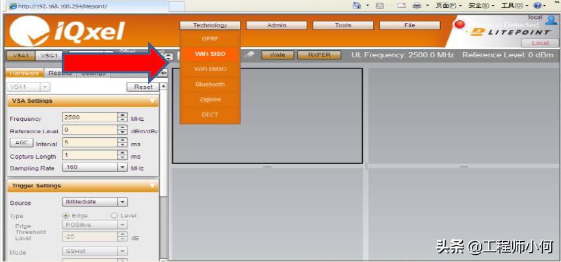Click the Capture Length input field
561x262 pixels.
coord(90,155)
